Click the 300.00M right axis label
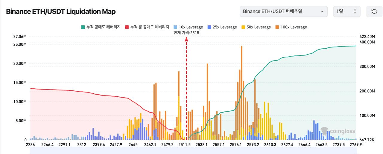Screen dimensions: 383x154 click(x=367, y=66)
